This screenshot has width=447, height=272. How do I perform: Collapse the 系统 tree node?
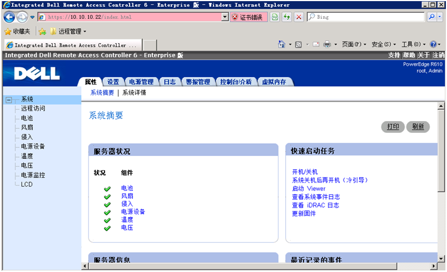click(x=9, y=100)
